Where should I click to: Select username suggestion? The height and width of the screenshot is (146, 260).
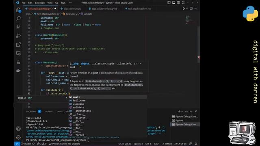pyautogui.click(x=108, y=104)
